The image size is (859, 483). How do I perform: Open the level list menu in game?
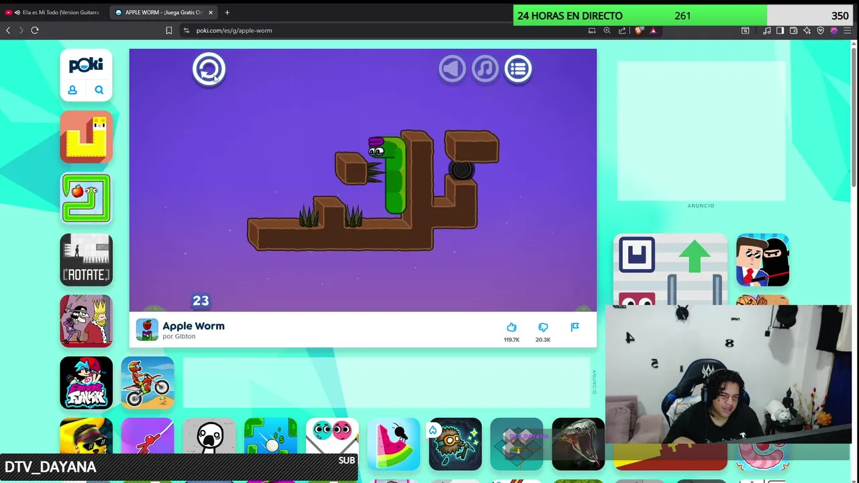pos(518,69)
